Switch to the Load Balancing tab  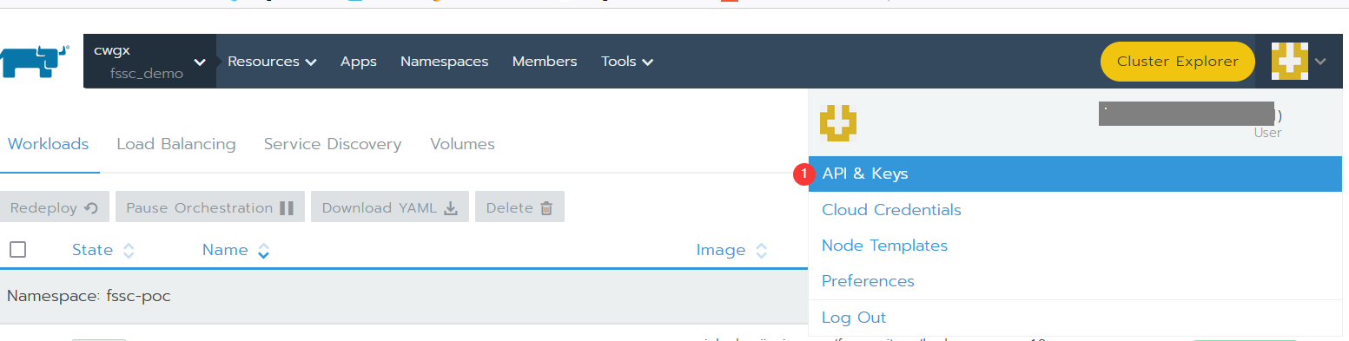click(176, 144)
